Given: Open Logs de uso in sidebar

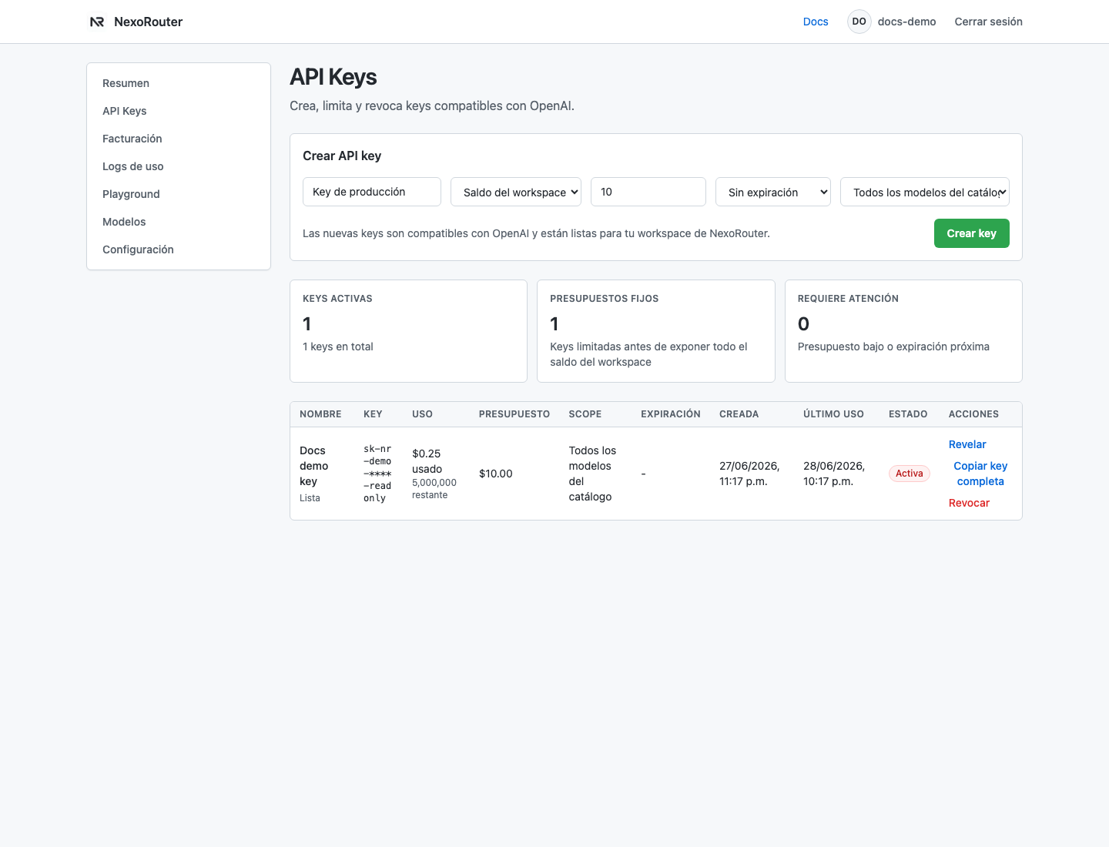Looking at the screenshot, I should pyautogui.click(x=179, y=166).
